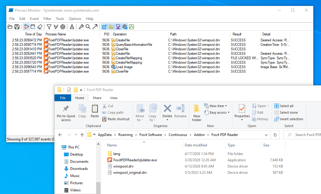Toggle autoscroll in the Process Monitor toolbar
The height and width of the screenshot is (194, 321).
point(33,27)
